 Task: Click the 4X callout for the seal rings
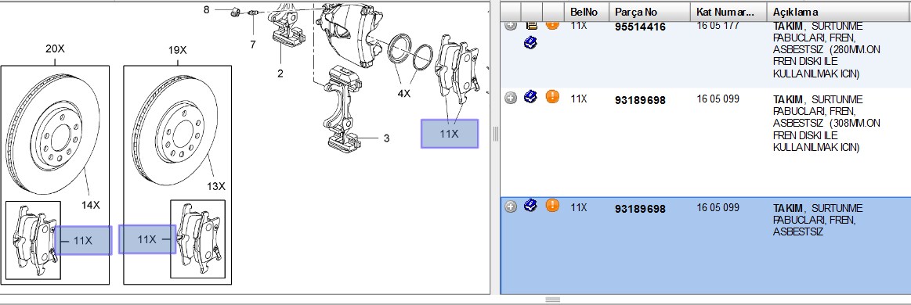click(403, 93)
